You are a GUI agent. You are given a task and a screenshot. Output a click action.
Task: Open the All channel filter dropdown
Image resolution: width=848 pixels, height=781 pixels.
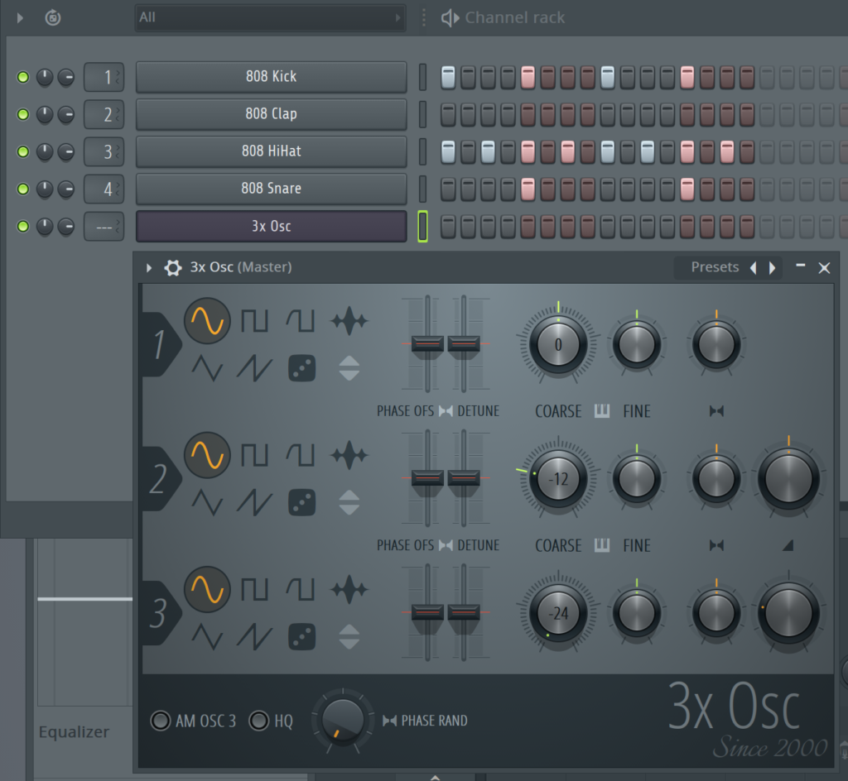(270, 17)
